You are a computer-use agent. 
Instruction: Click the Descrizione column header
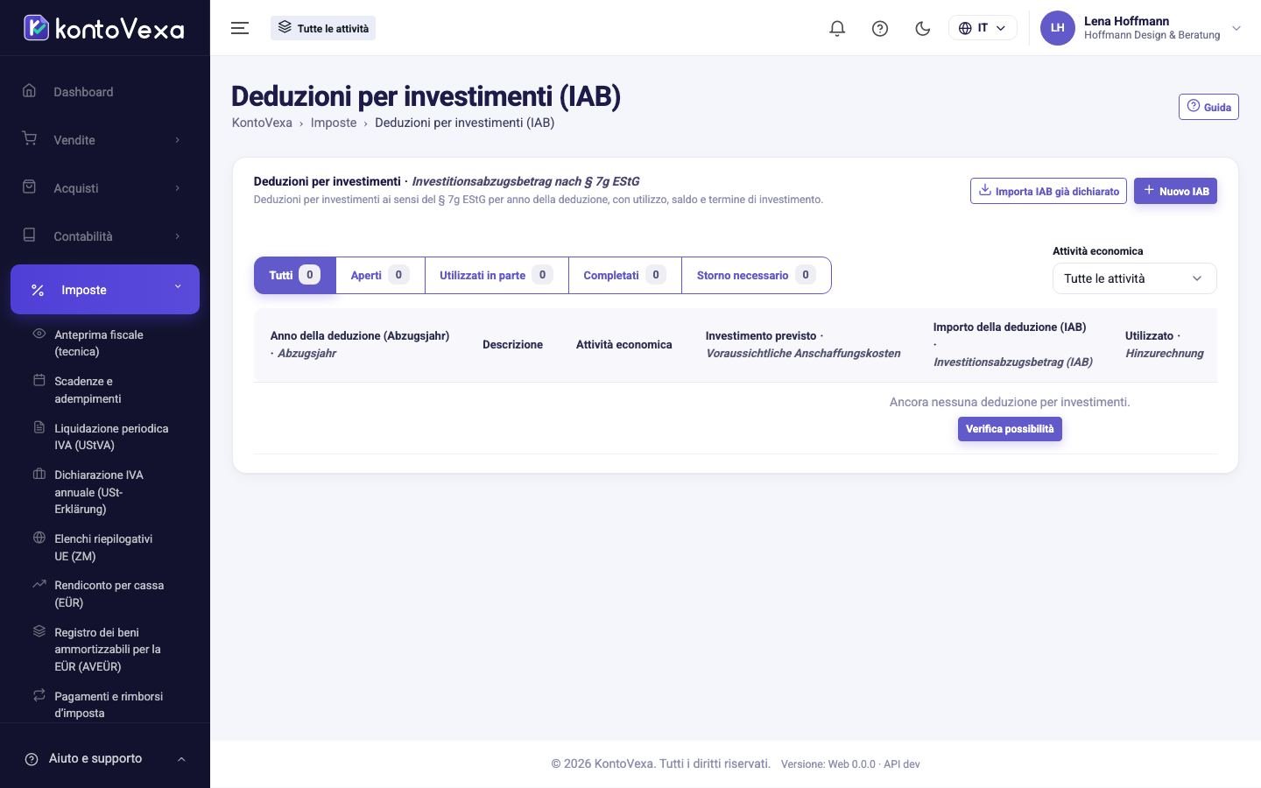tap(512, 345)
